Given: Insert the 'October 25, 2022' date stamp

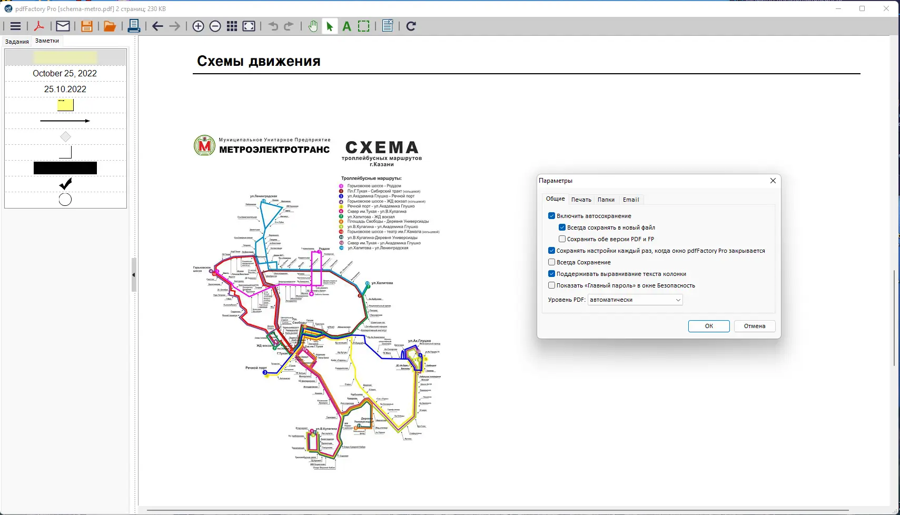Looking at the screenshot, I should point(65,73).
